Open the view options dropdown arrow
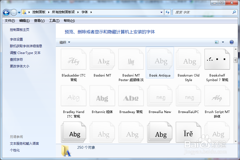 [x=223, y=42]
